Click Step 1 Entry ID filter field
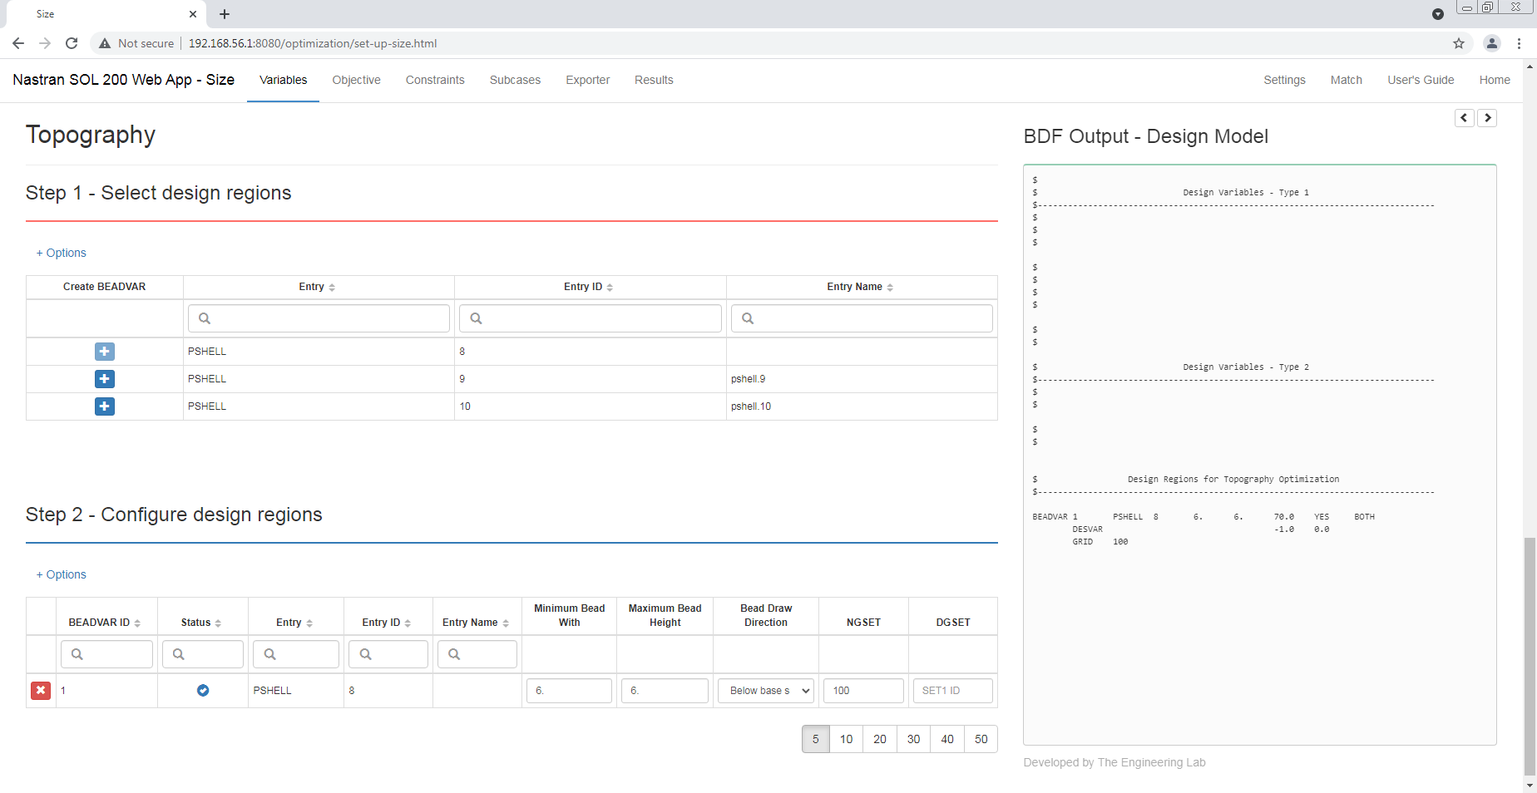This screenshot has width=1537, height=793. tap(591, 318)
